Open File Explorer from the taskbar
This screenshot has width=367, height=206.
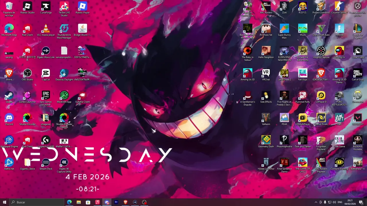pyautogui.click(x=79, y=202)
